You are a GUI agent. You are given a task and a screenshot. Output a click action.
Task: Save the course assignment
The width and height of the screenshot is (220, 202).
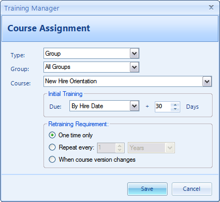tap(147, 189)
